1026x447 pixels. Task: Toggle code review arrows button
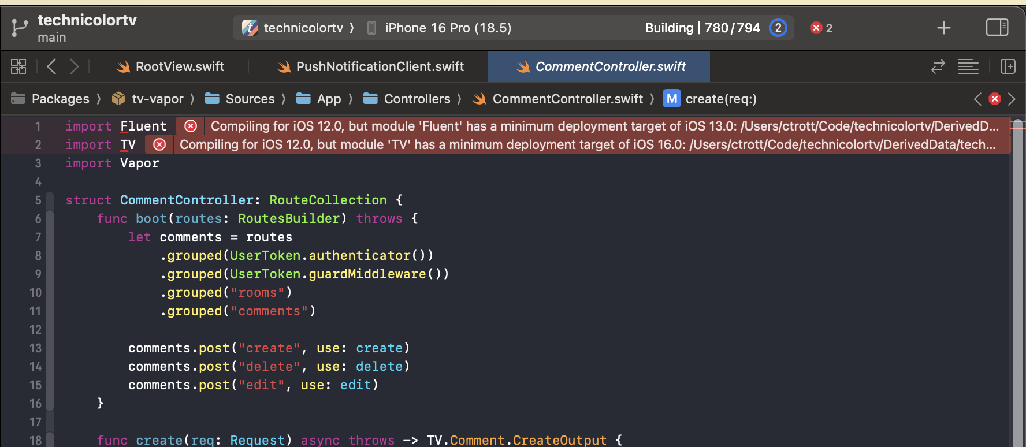coord(938,66)
